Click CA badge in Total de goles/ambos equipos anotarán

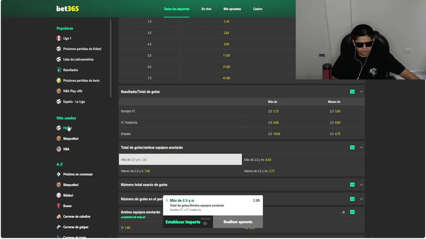352,147
